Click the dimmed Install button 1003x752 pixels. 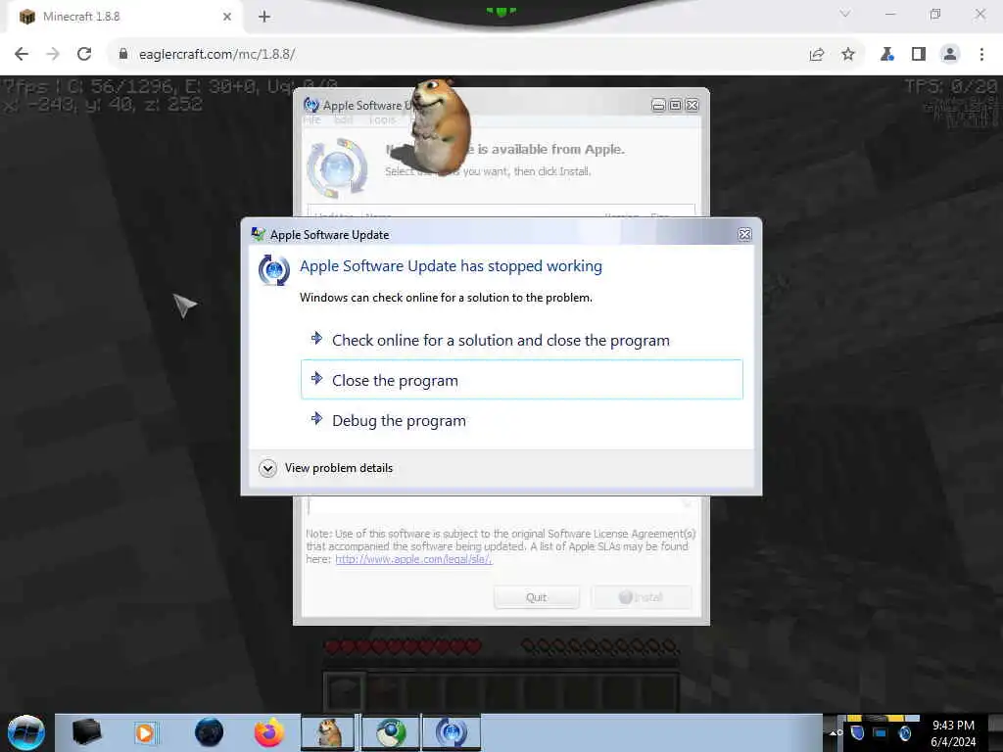[x=641, y=597]
